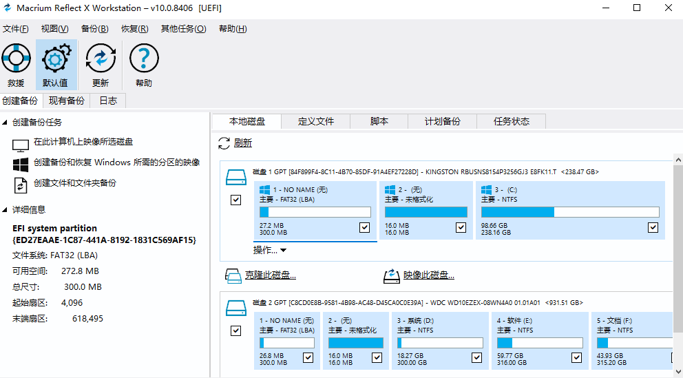Click the monitor icon for 在此计算机上映像所选磁盘
This screenshot has width=683, height=378.
(21, 145)
